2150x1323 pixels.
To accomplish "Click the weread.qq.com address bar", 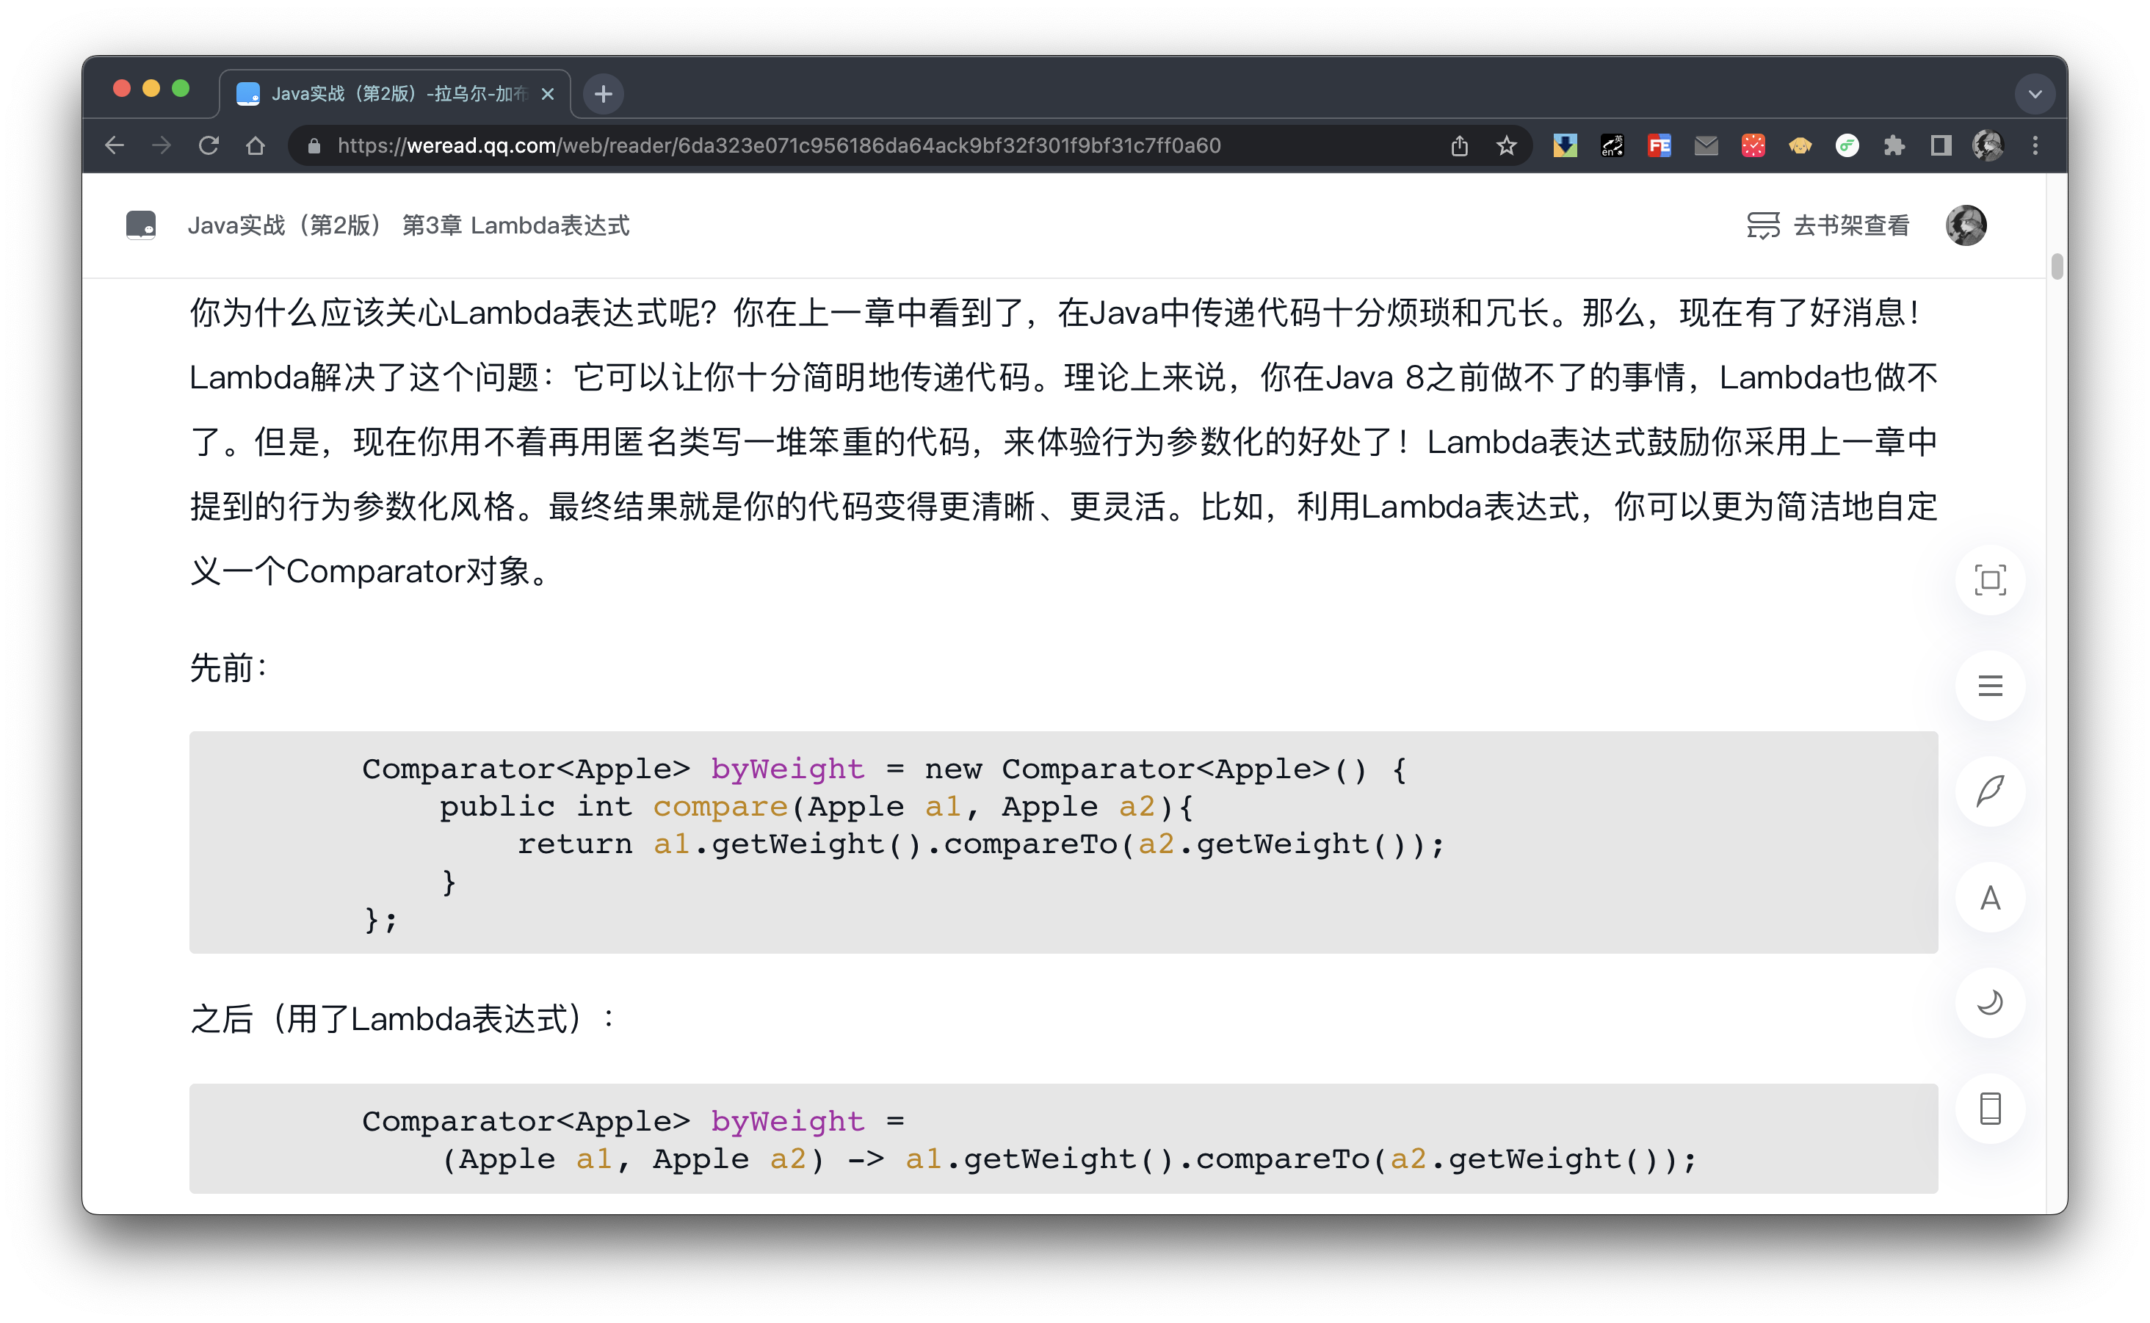I will 779,145.
